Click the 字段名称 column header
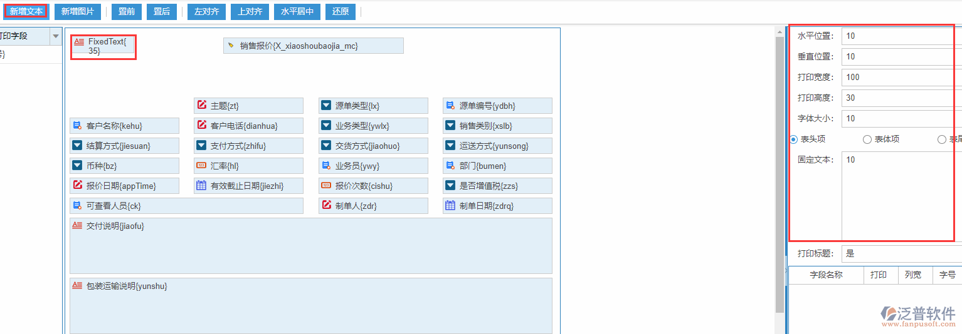The image size is (962, 334). coord(826,275)
